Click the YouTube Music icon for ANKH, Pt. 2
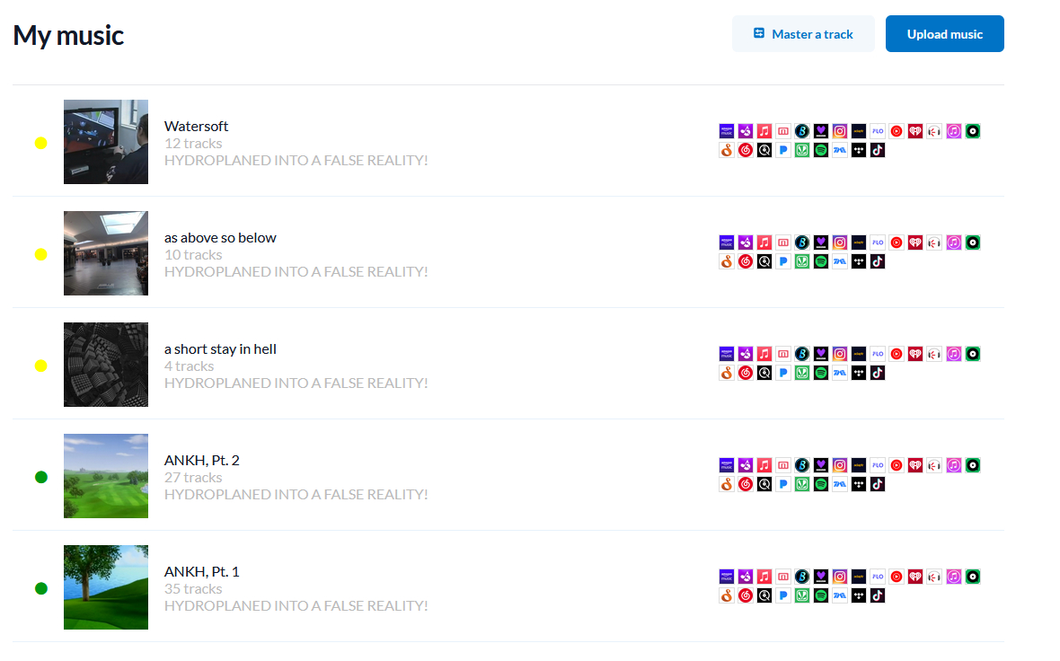This screenshot has height=661, width=1060. (897, 465)
